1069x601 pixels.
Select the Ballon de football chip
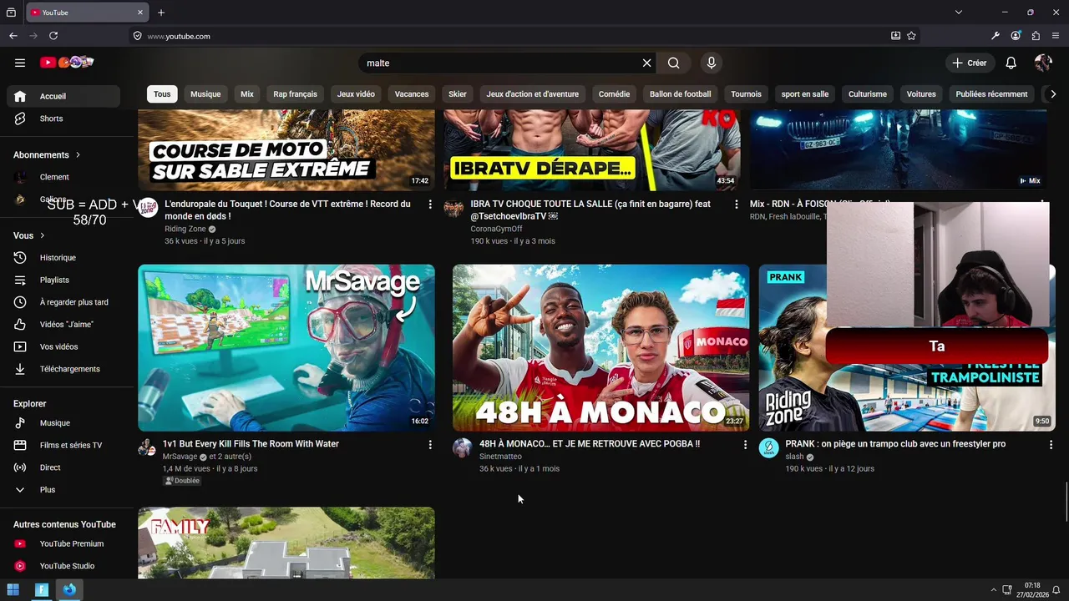(681, 94)
